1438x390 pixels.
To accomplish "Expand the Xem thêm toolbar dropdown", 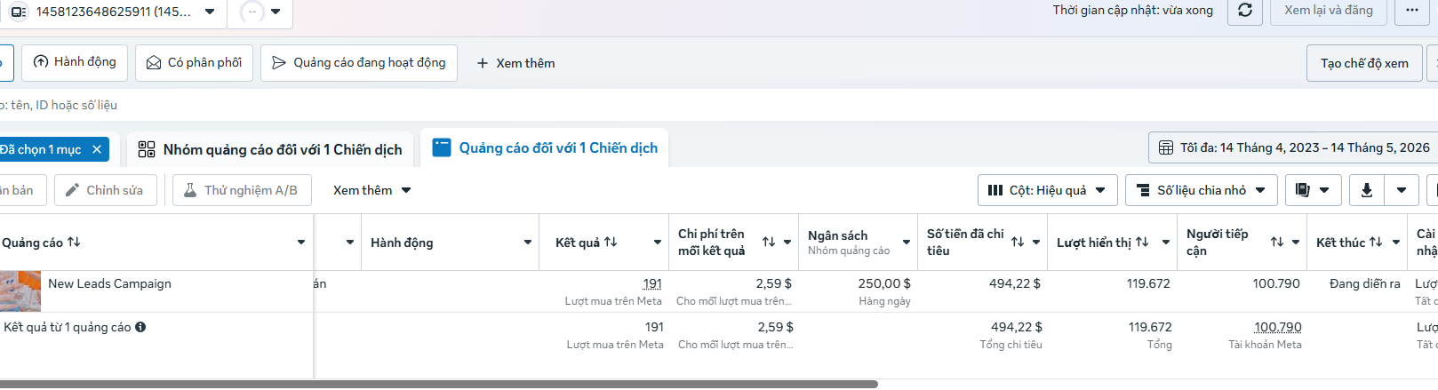I will click(371, 190).
